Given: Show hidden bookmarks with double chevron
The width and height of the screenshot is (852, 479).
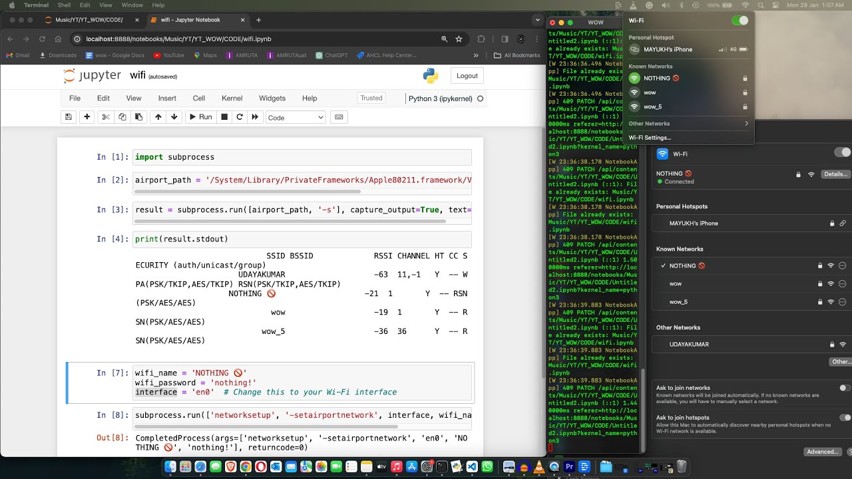Looking at the screenshot, I should pos(476,55).
